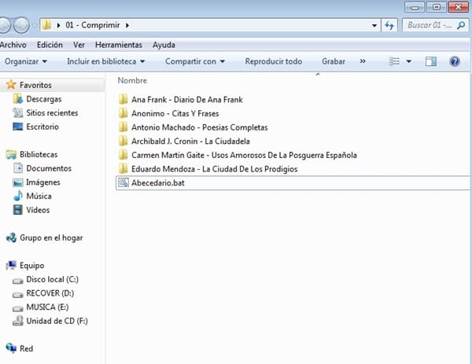Click the Back navigation arrow button
Image resolution: width=472 pixels, height=364 pixels.
(4, 25)
